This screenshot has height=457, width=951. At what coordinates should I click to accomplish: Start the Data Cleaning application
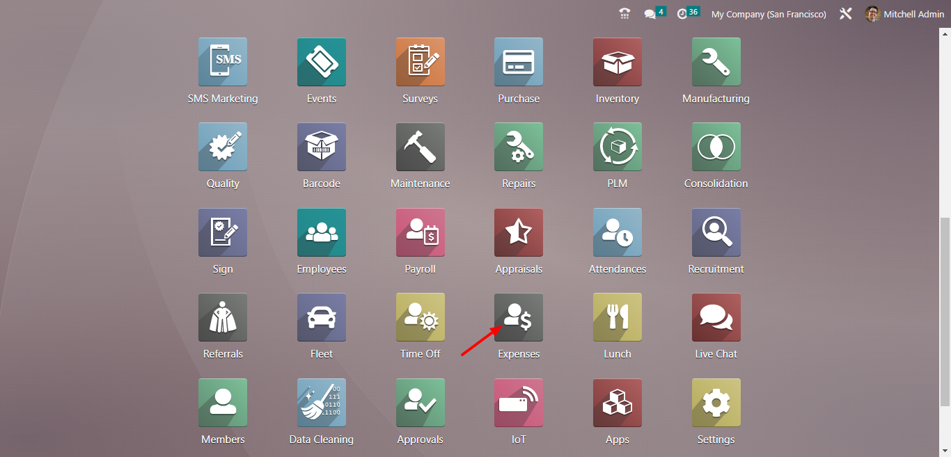[x=321, y=412]
